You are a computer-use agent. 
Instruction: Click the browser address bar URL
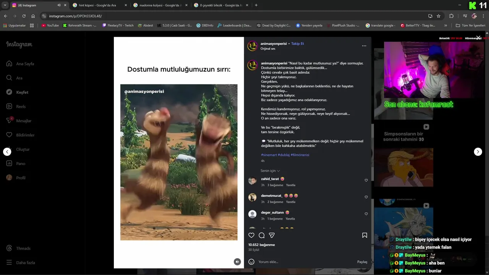[x=75, y=16]
